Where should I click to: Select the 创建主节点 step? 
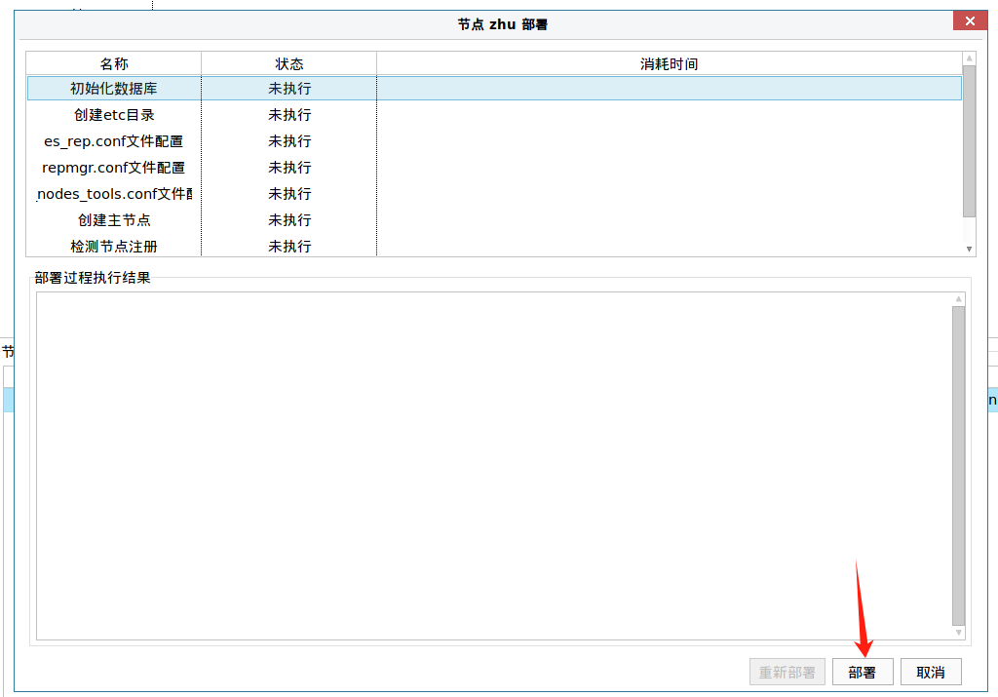click(x=114, y=220)
